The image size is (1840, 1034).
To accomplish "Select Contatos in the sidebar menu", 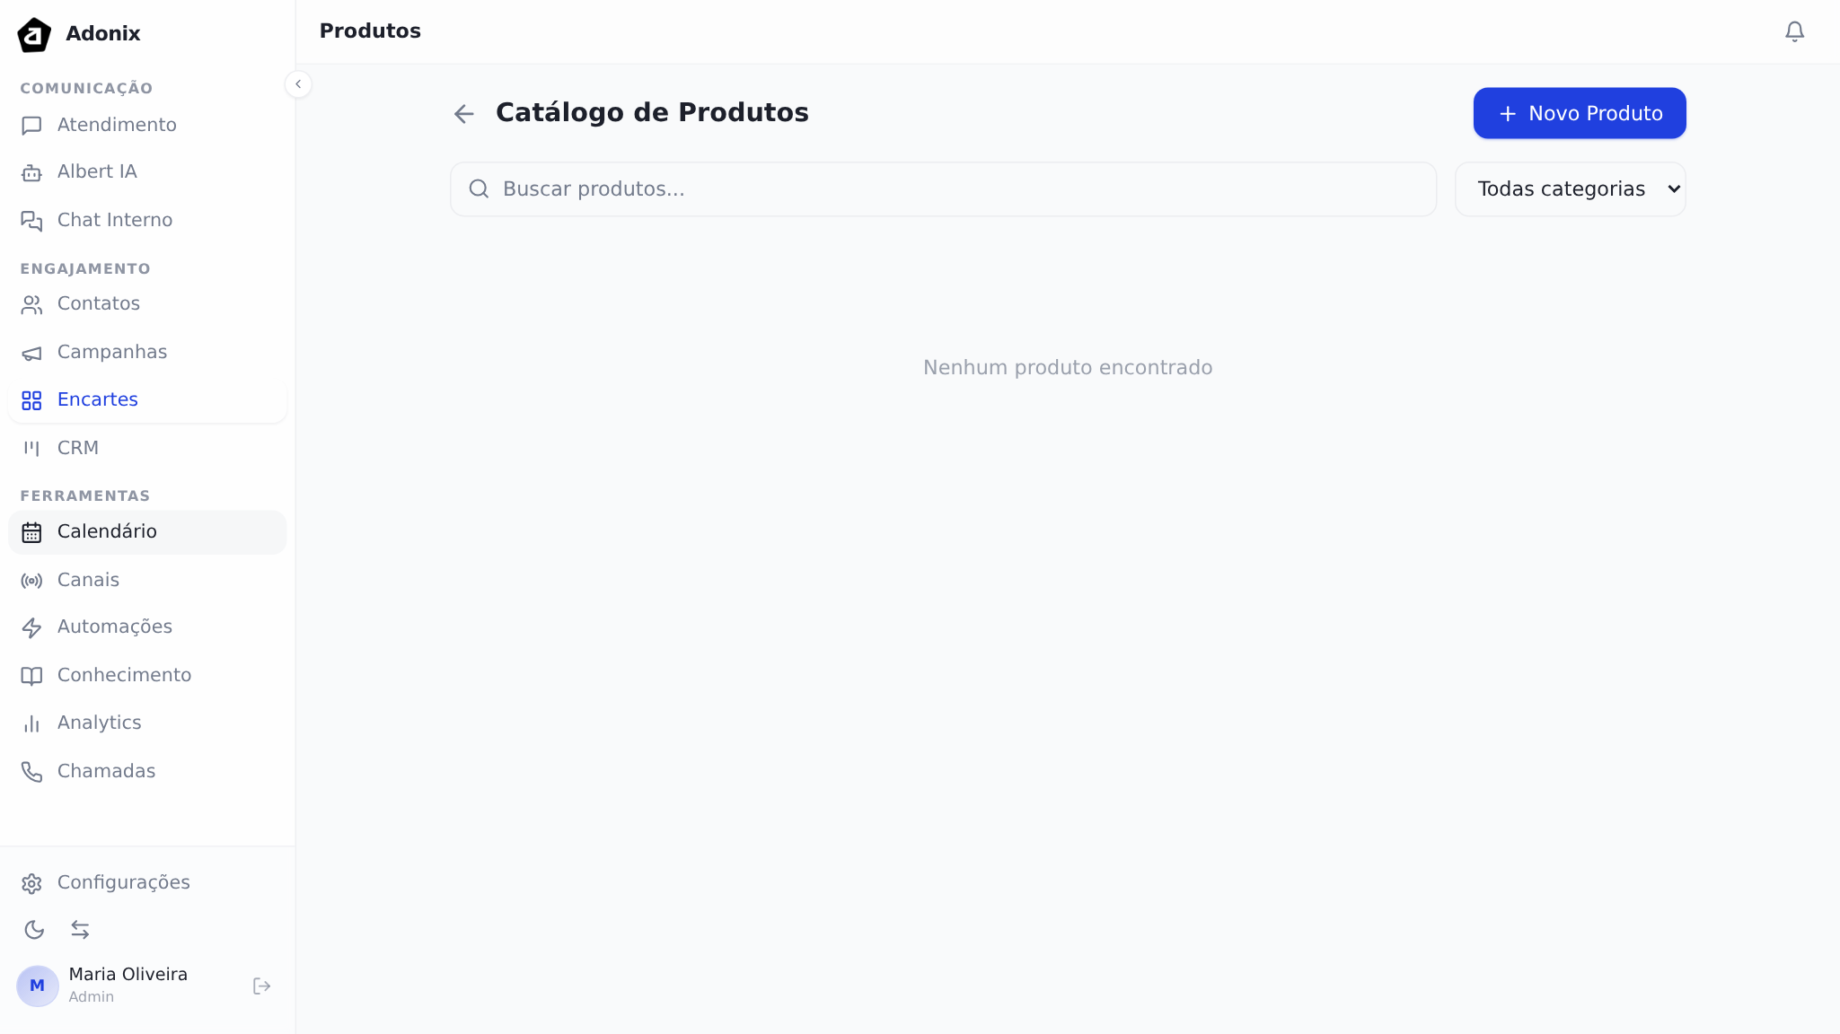I will (99, 304).
